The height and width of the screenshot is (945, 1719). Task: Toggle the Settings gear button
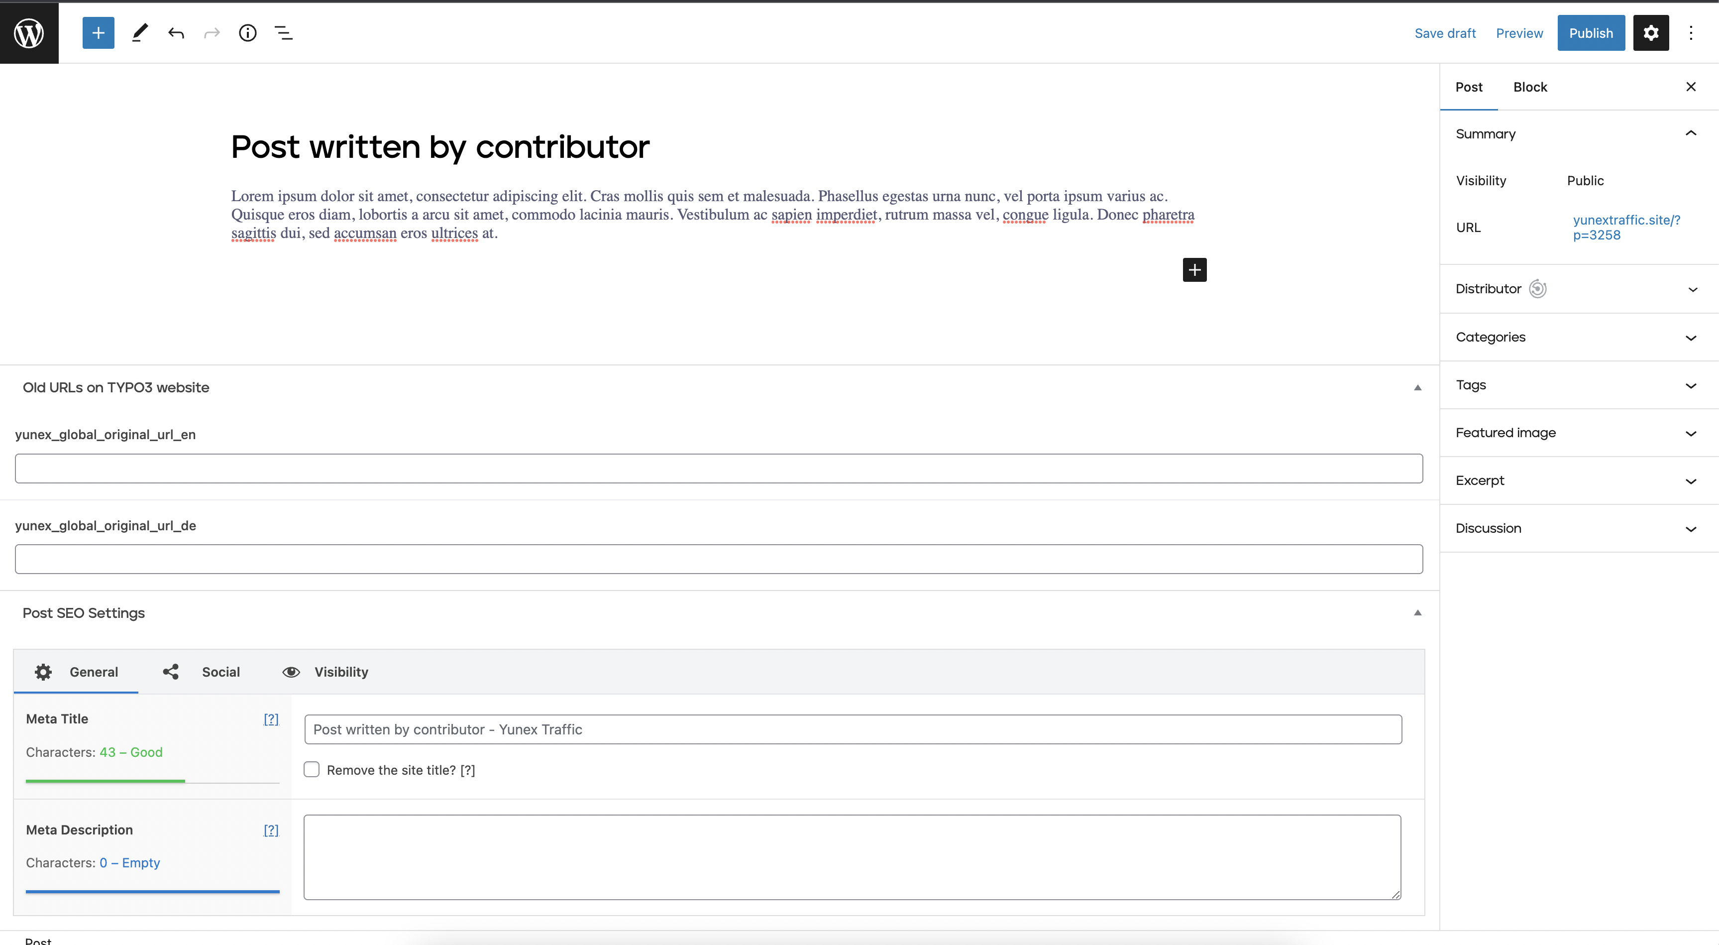1650,33
